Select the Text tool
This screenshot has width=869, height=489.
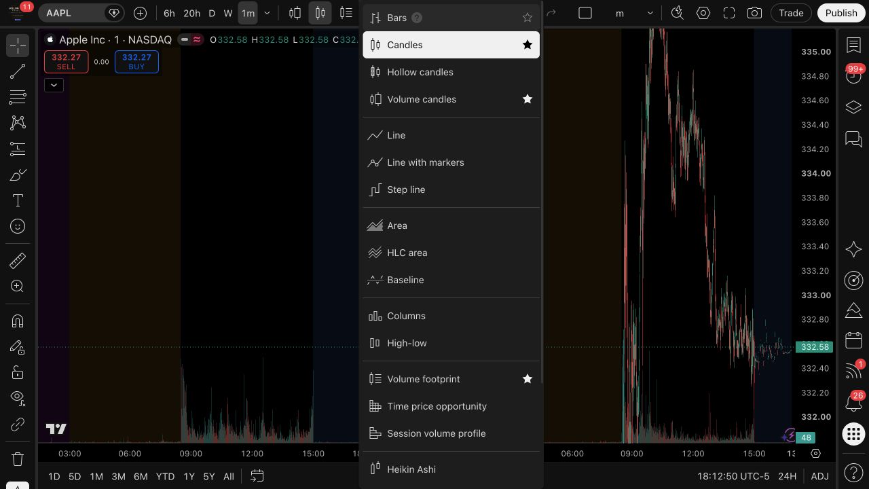tap(18, 200)
